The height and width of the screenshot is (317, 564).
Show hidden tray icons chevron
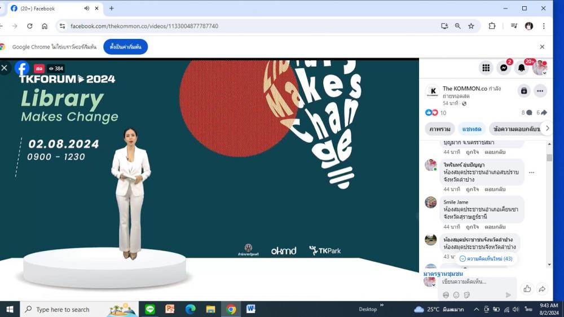click(476, 310)
